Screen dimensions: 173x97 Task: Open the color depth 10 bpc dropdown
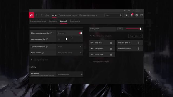pos(70,47)
